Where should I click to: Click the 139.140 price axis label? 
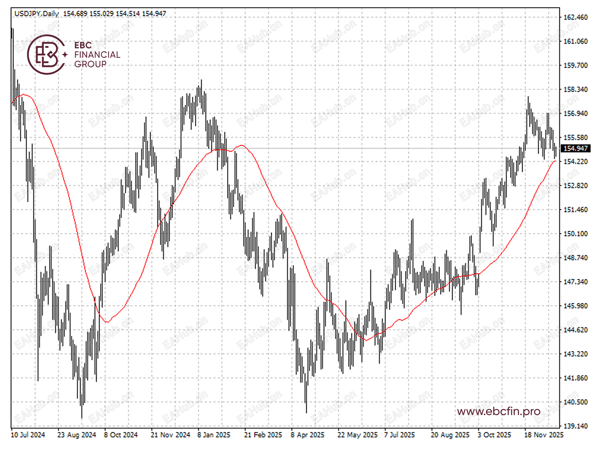(x=575, y=426)
